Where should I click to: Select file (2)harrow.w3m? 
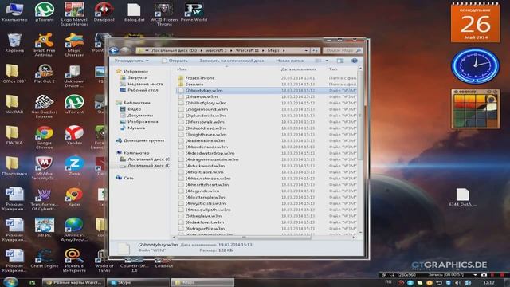[x=267, y=96]
